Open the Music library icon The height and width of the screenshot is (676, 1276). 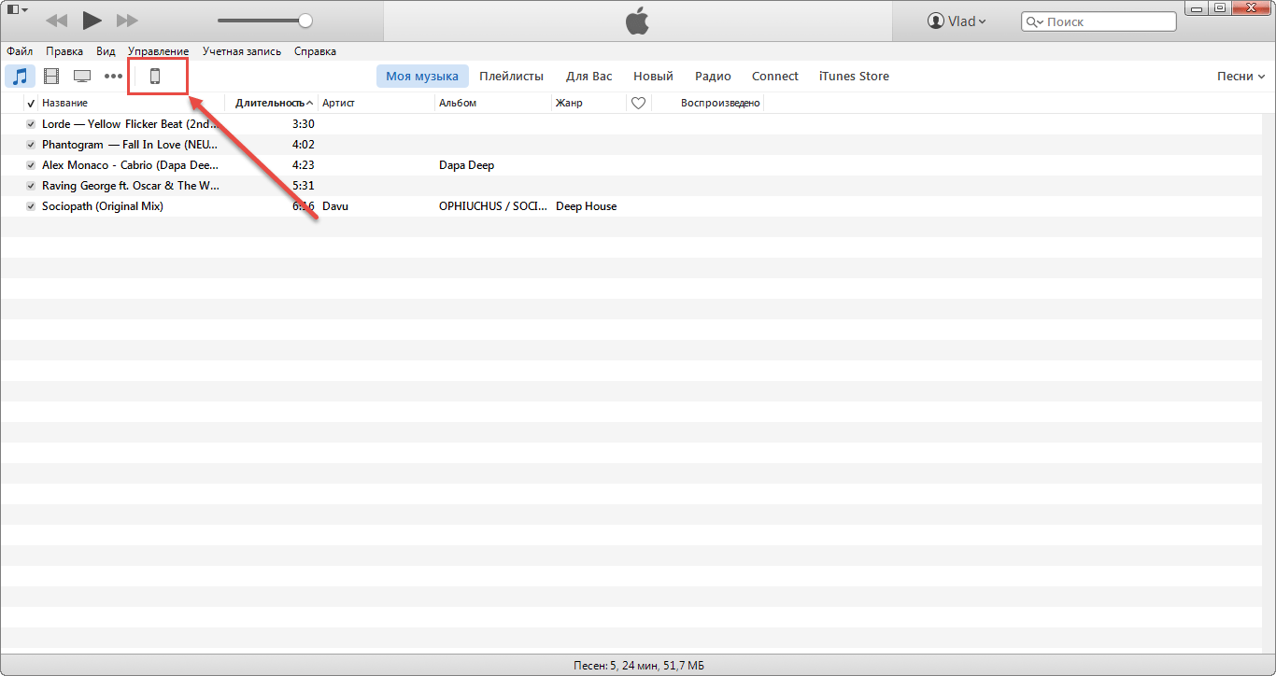coord(20,77)
